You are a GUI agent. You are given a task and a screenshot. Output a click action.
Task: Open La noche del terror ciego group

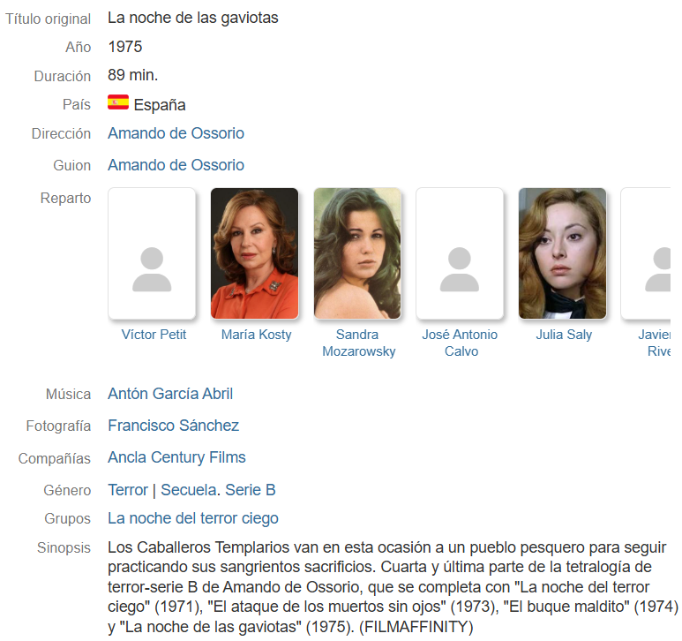tap(193, 518)
